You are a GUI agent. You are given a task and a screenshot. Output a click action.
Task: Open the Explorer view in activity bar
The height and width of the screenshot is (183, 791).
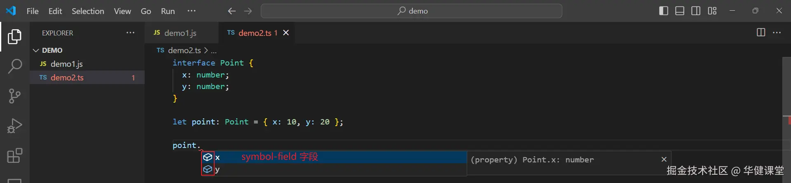pos(15,37)
